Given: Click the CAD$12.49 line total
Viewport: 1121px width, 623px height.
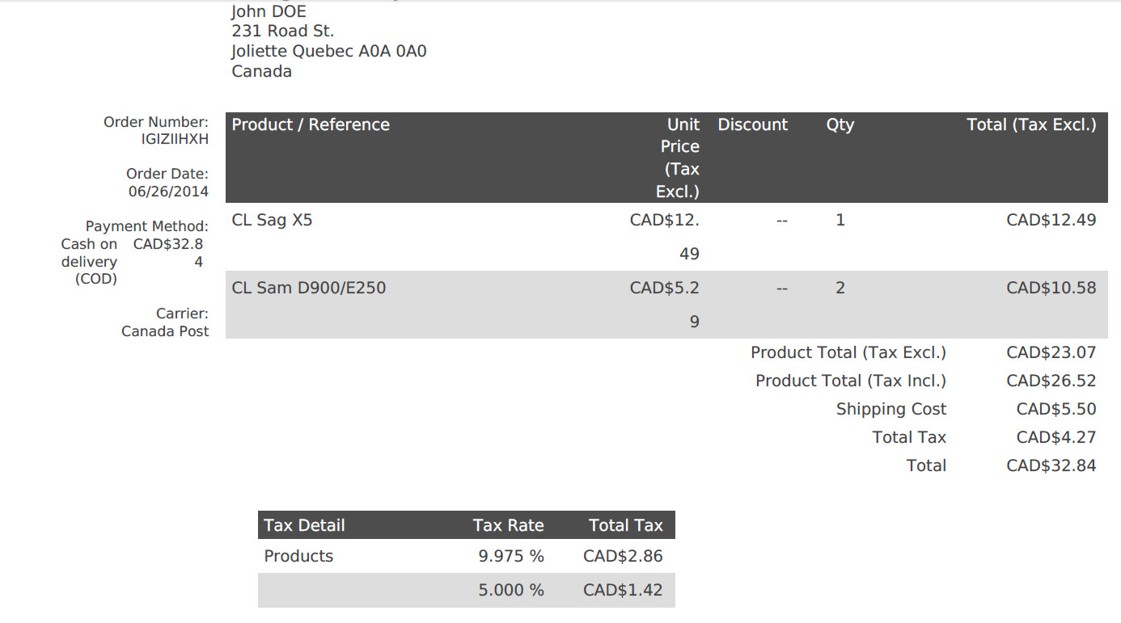Looking at the screenshot, I should coord(1051,220).
